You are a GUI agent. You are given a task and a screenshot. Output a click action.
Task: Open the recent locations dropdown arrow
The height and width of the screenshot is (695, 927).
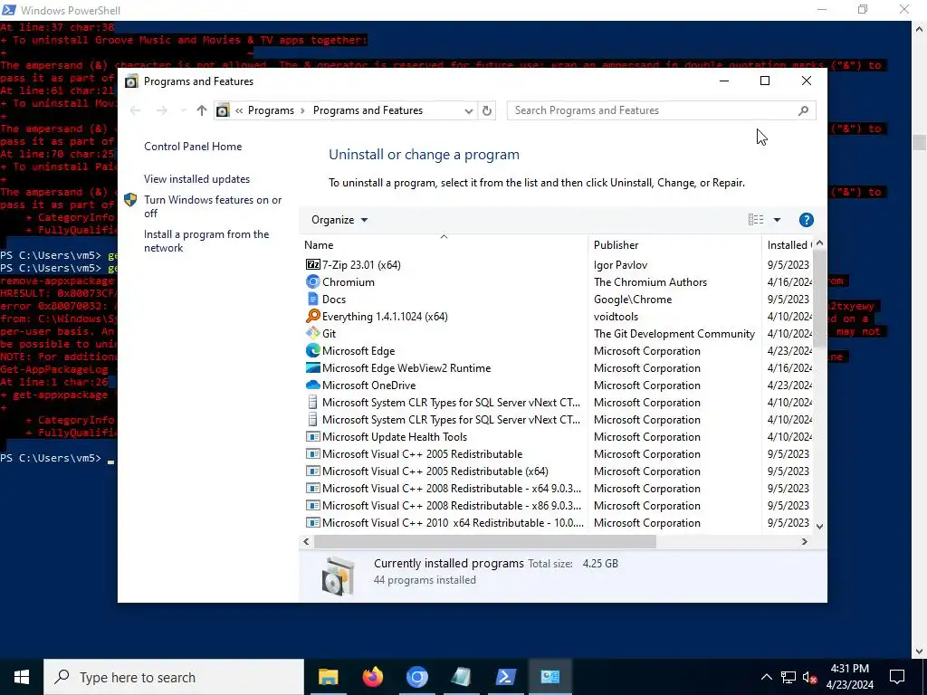[183, 110]
